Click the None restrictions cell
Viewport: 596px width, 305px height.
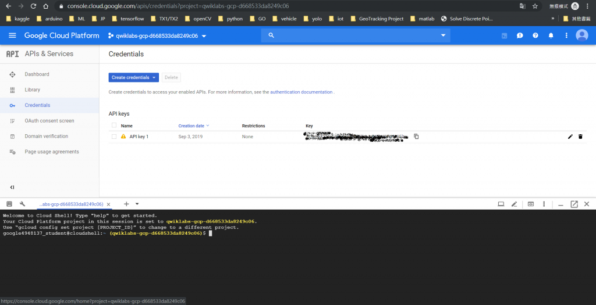coord(247,137)
